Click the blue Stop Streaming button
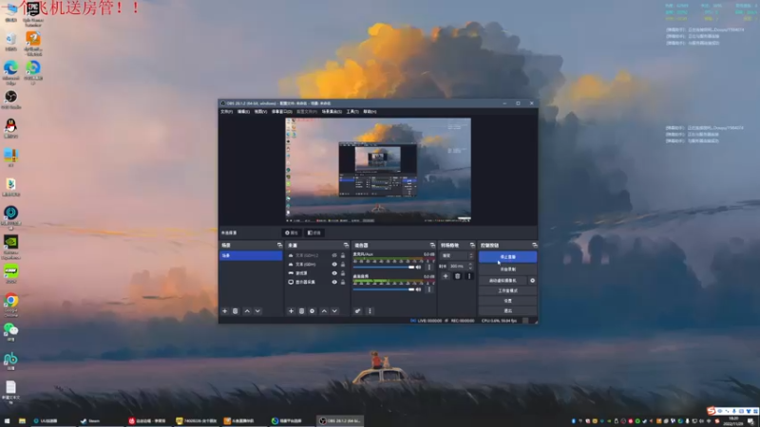 [507, 256]
